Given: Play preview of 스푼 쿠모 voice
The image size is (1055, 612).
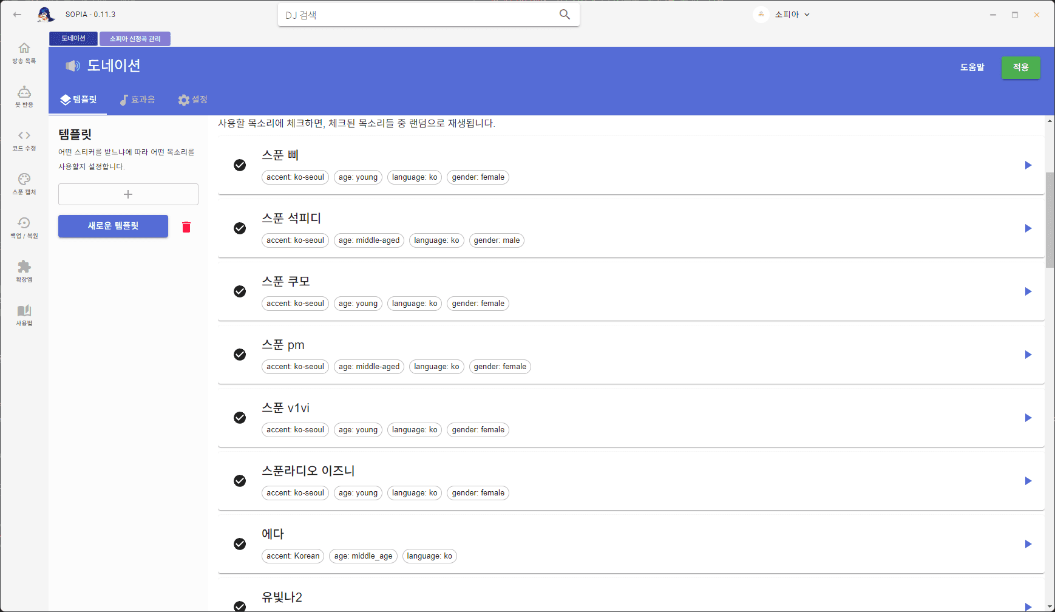Looking at the screenshot, I should [1028, 291].
